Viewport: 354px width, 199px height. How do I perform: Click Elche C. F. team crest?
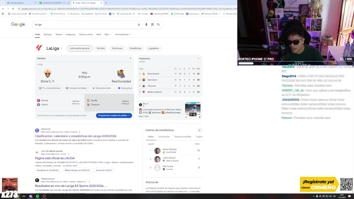[x=48, y=74]
